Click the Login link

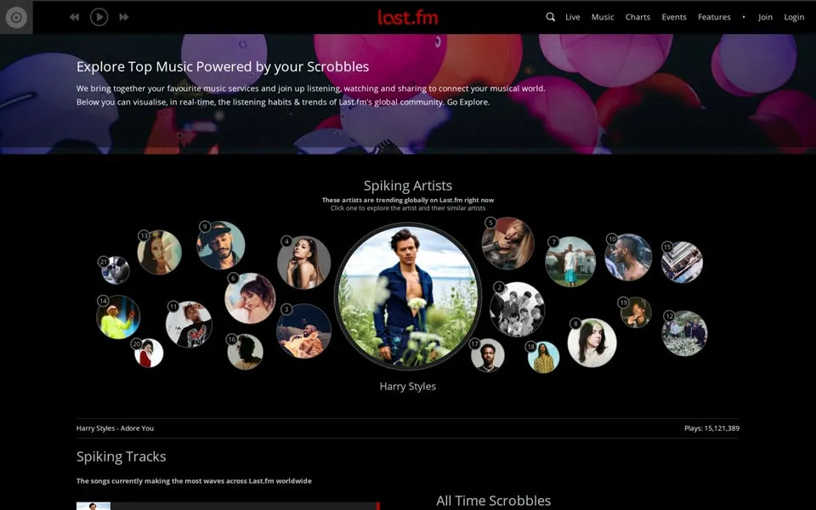click(x=794, y=17)
